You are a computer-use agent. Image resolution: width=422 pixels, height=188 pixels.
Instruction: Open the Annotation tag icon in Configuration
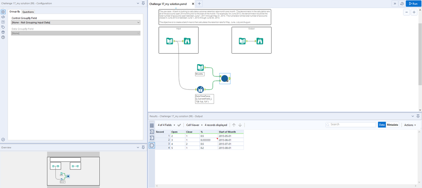click(x=3, y=27)
